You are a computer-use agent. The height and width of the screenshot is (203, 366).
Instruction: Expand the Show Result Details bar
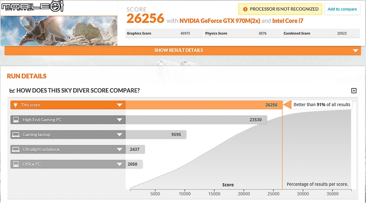click(x=183, y=50)
